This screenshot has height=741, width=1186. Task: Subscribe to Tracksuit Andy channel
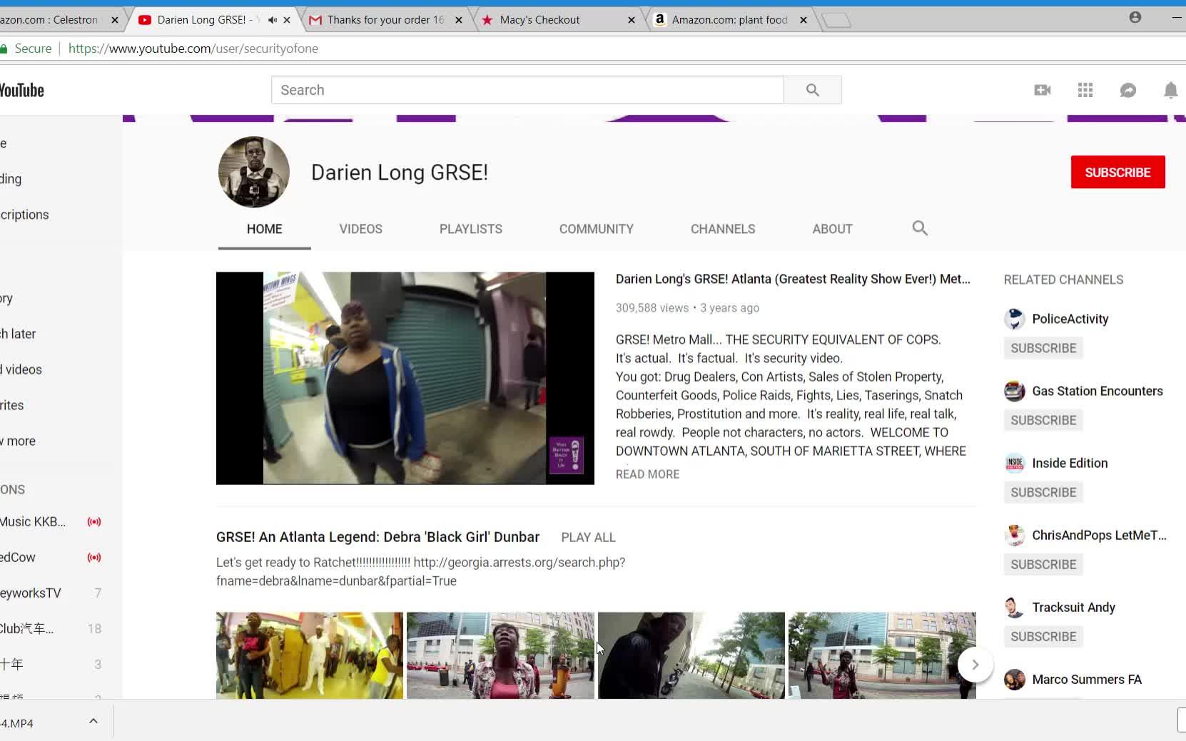(x=1043, y=636)
